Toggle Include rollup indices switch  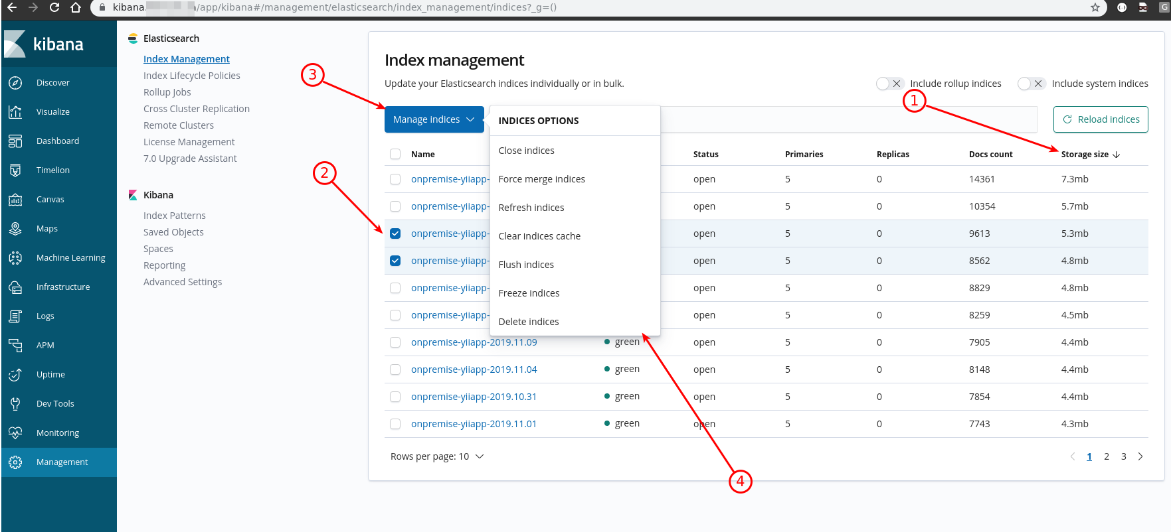coord(889,84)
